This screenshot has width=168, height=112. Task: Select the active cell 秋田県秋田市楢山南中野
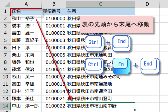100,106
